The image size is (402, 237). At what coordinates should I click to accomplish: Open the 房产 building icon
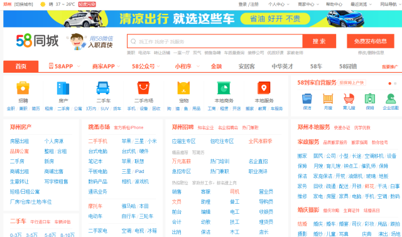pos(63,88)
